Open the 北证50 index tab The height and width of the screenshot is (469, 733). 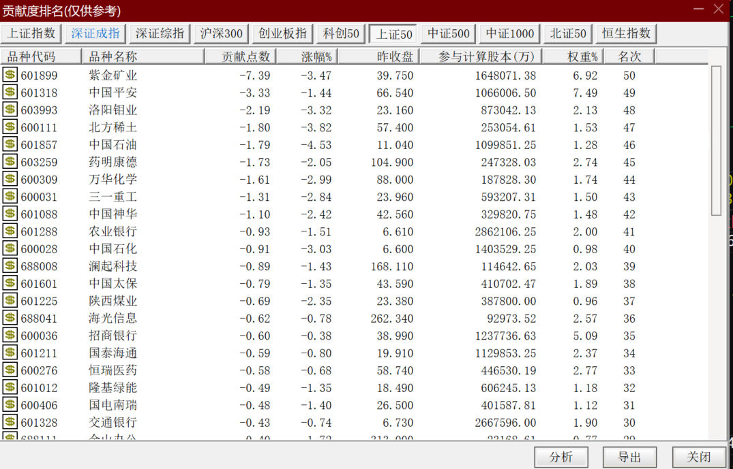click(x=568, y=33)
